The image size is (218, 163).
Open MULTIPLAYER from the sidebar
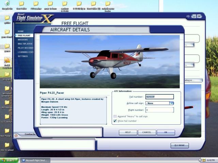pos(25,44)
